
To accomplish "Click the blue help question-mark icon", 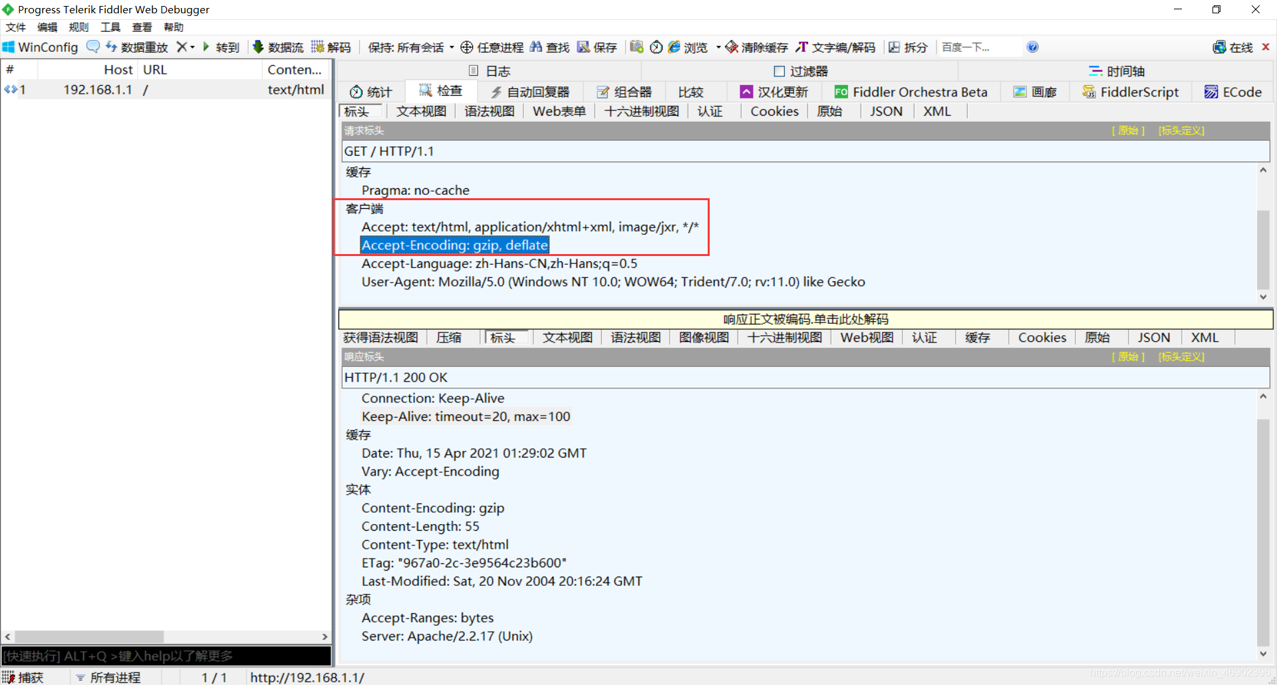I will [x=1032, y=47].
